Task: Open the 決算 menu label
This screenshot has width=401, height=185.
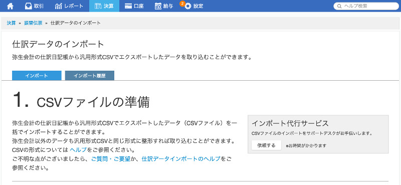Action: (x=109, y=6)
